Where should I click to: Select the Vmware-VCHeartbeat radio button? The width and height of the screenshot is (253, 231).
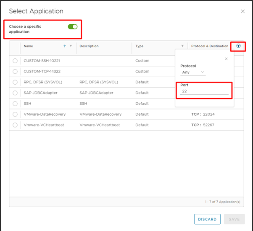pyautogui.click(x=15, y=125)
